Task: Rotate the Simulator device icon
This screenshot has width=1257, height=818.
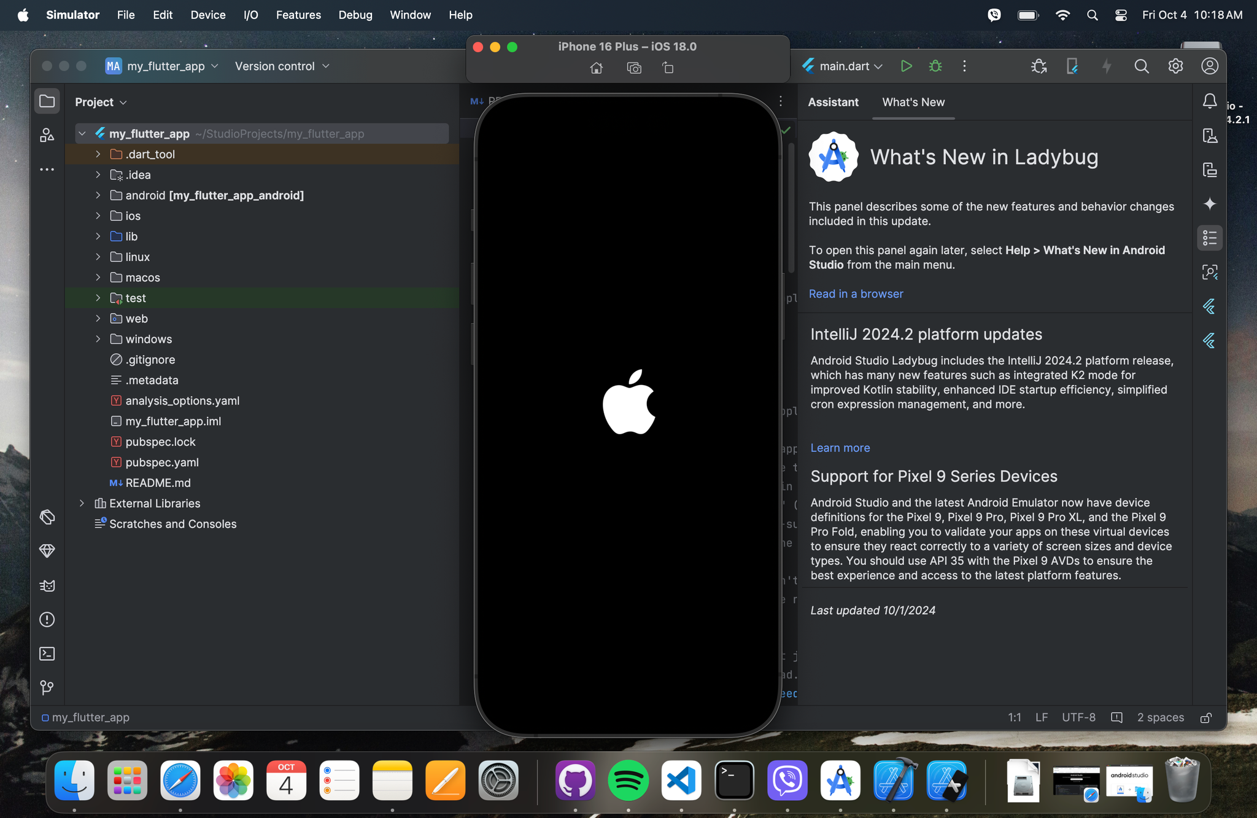Action: (668, 68)
